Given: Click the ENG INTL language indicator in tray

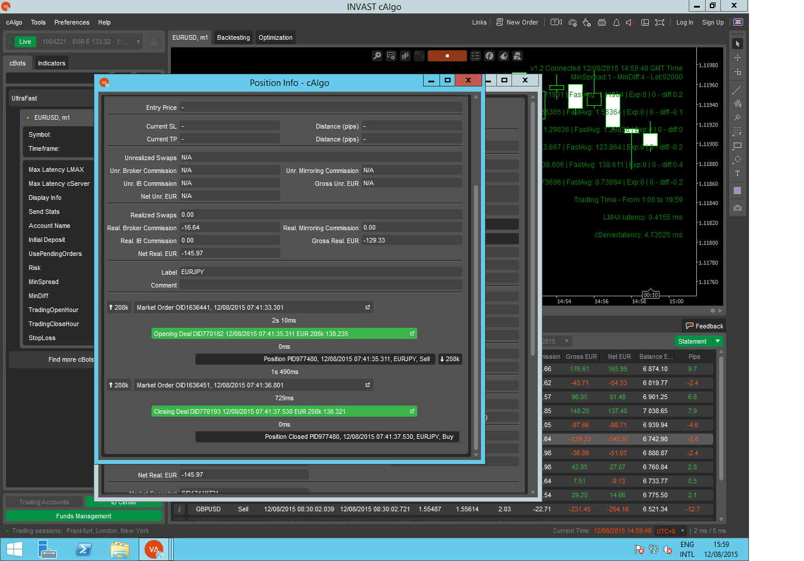Looking at the screenshot, I should coord(687,549).
